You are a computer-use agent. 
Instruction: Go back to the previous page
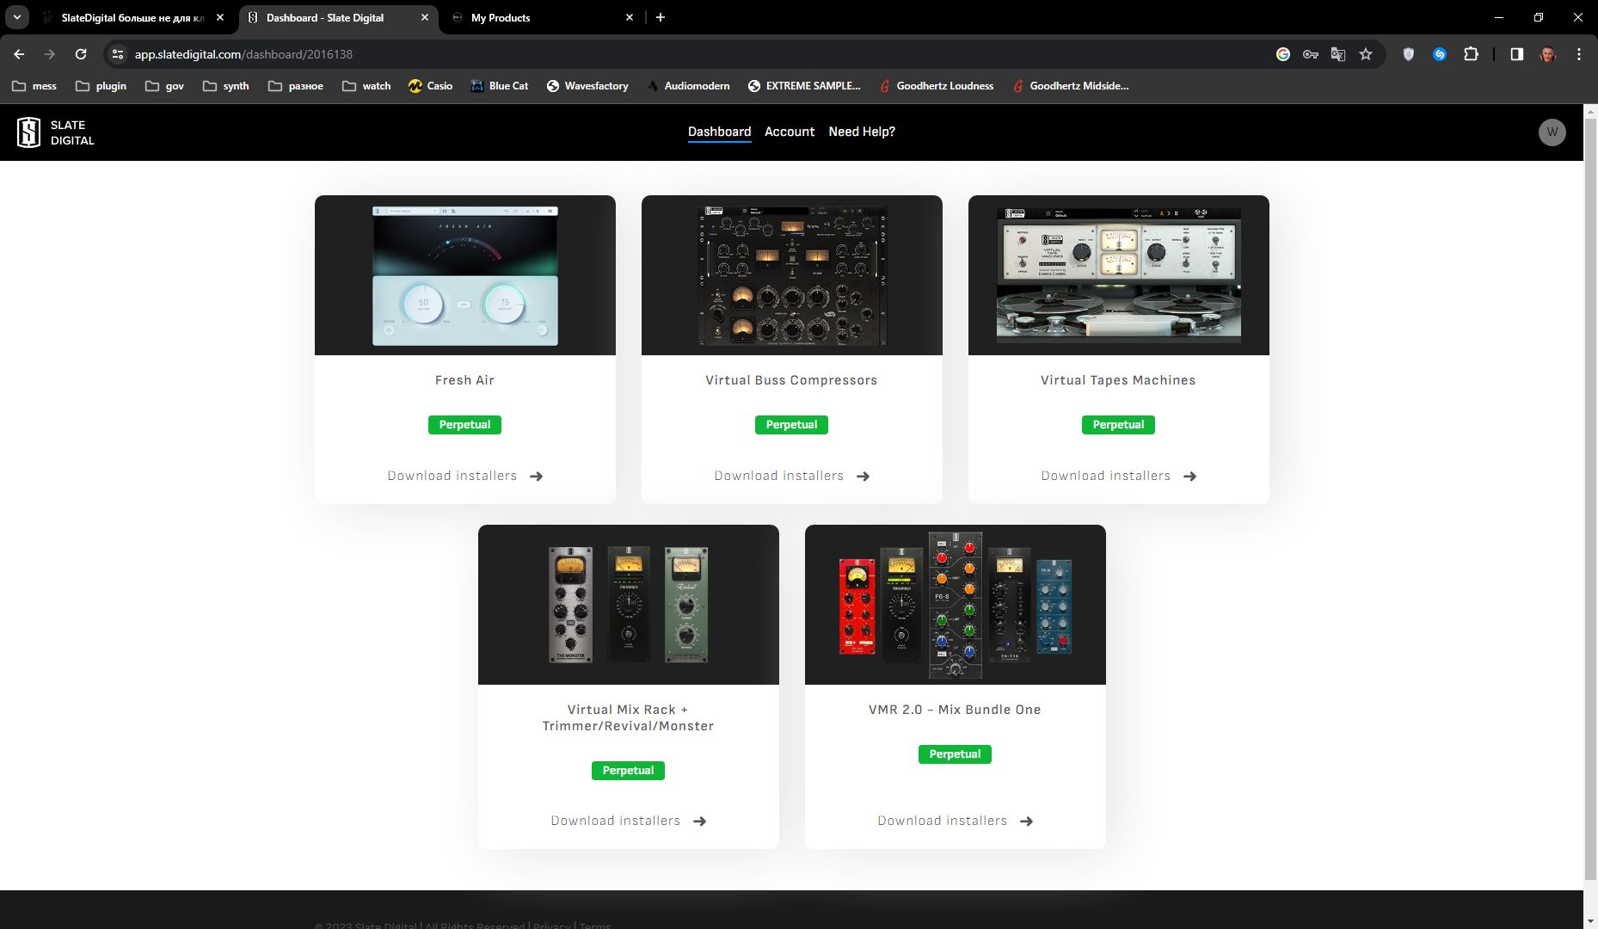pos(19,54)
